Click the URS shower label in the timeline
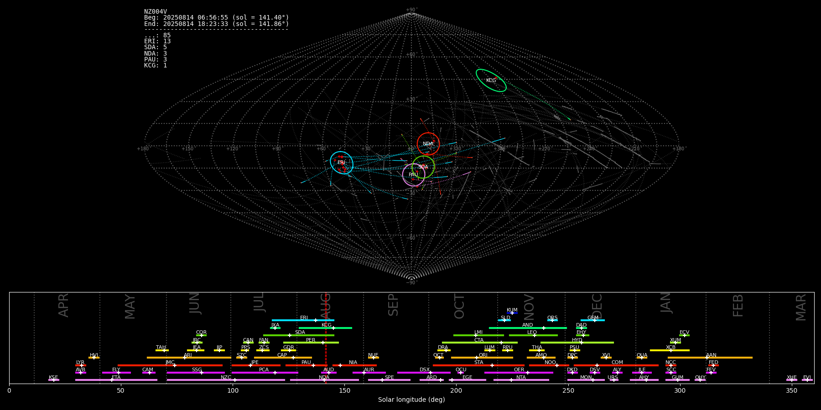 coord(613,378)
